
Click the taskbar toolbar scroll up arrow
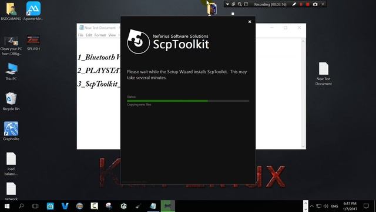[305, 203]
